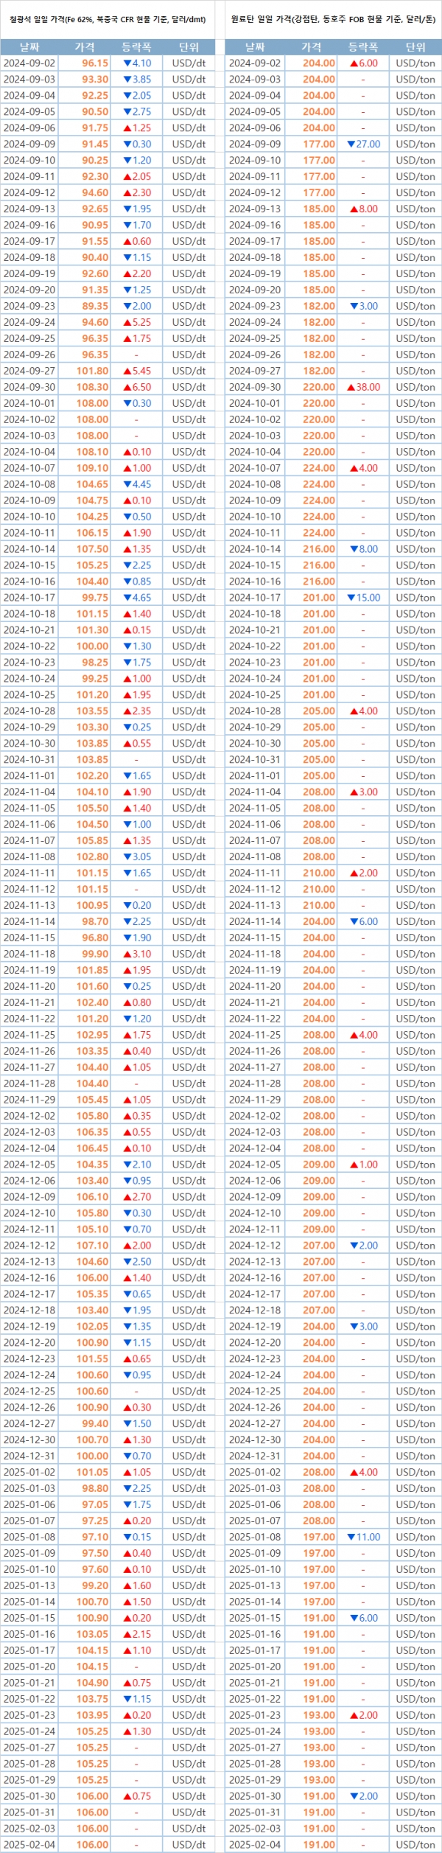
Task: Click the 2025-02-04 date in iron ore table
Action: pos(29,1845)
